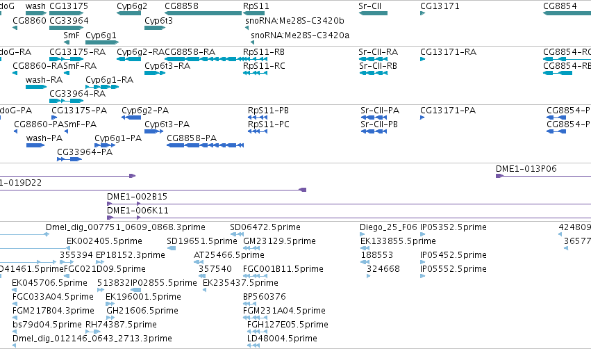Viewport: 591px width, 349px height.
Task: Select protein CG33964-PA
Action: point(85,152)
